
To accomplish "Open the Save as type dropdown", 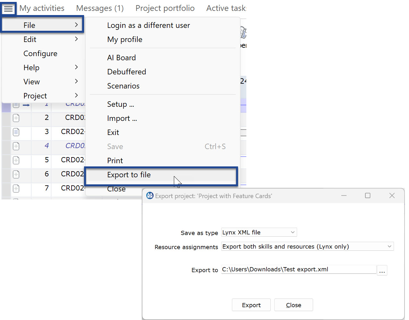I will point(259,232).
